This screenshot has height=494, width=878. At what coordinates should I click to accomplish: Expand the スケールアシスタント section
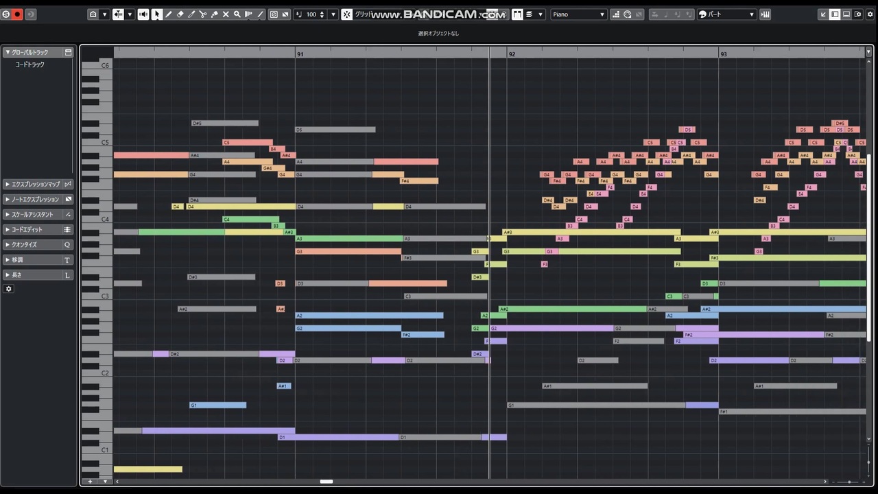coord(38,214)
